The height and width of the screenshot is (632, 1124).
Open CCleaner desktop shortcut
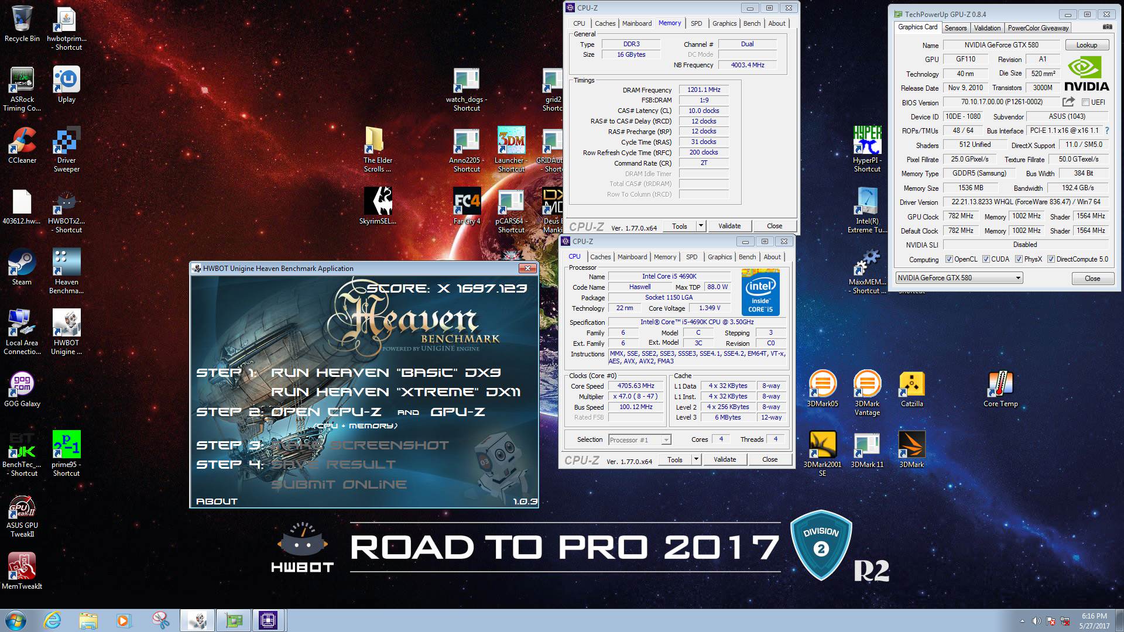(22, 145)
